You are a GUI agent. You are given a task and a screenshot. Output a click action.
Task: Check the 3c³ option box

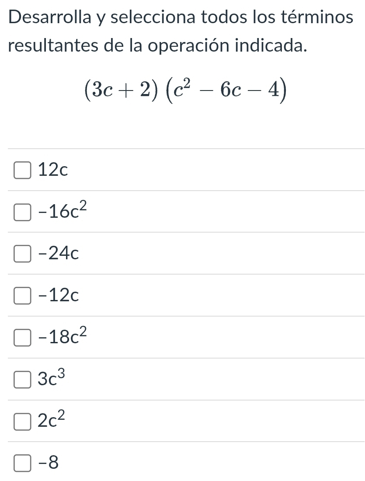[22, 380]
